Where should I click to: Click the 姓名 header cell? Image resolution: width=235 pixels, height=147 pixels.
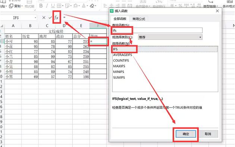click(13, 36)
